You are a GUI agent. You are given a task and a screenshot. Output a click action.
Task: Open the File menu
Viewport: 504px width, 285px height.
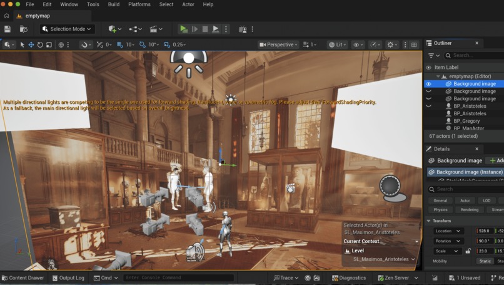pyautogui.click(x=30, y=4)
